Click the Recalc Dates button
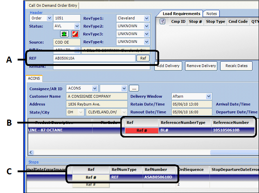This screenshot has height=193, width=259. click(x=236, y=66)
